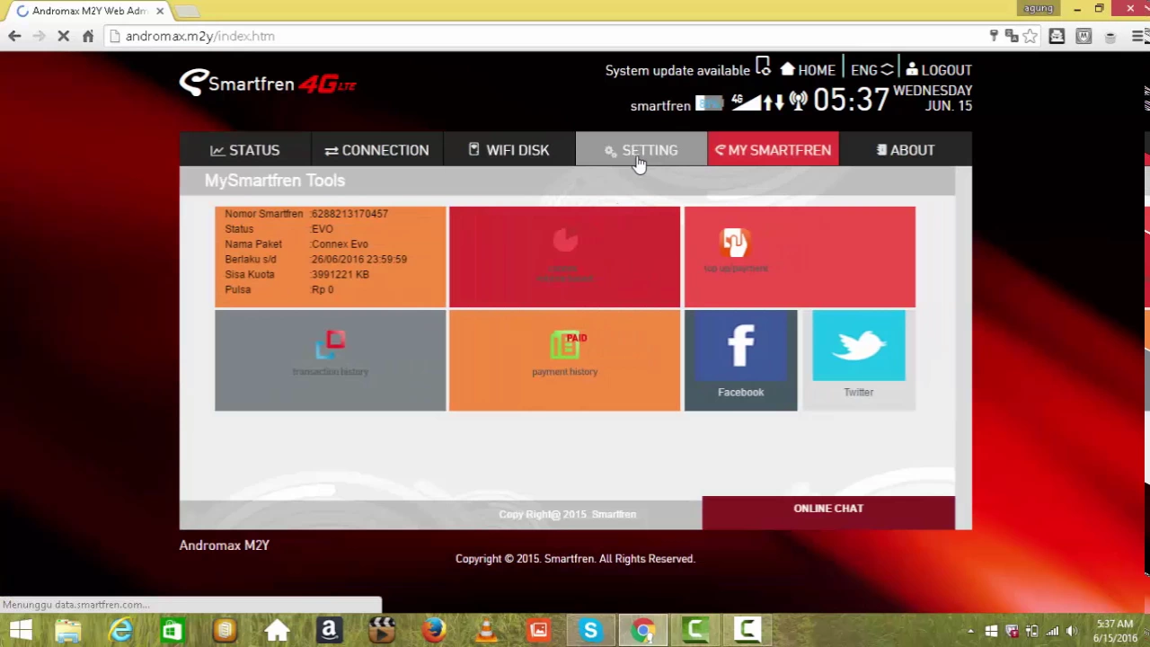The image size is (1150, 647).
Task: Expand the ENG language selector
Action: click(x=871, y=70)
